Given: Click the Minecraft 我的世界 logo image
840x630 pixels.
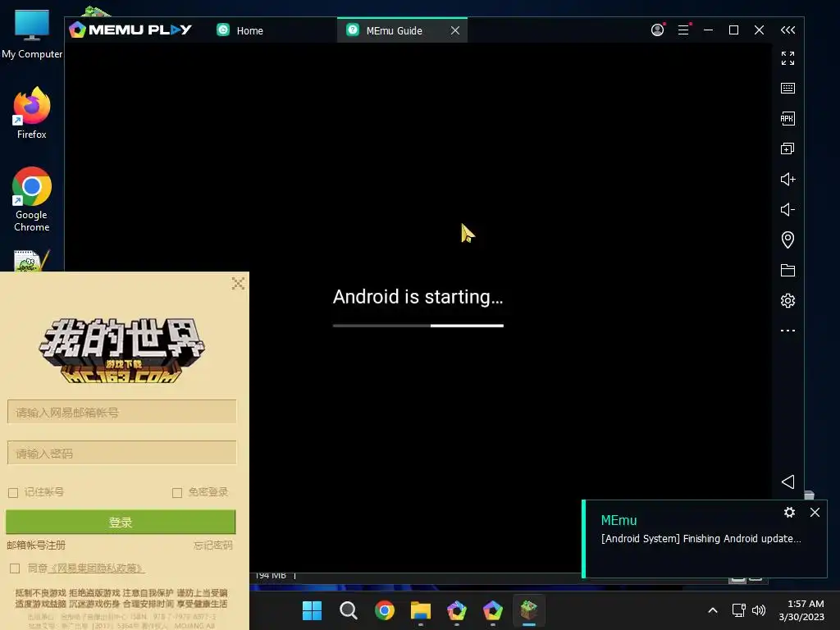Looking at the screenshot, I should [121, 350].
